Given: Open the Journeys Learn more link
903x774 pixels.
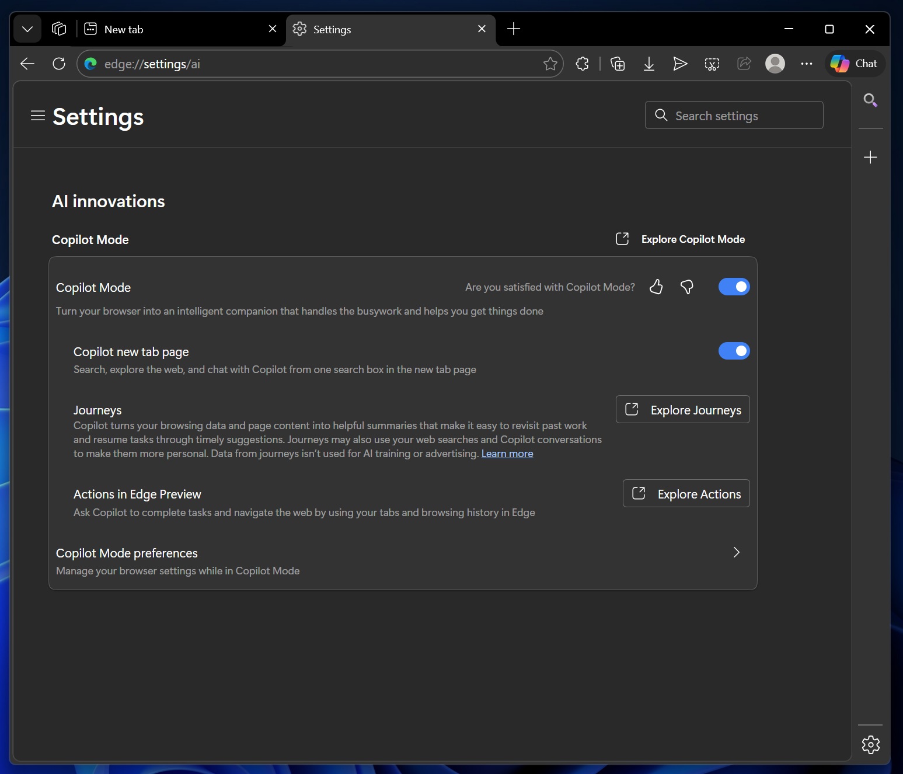Looking at the screenshot, I should tap(507, 454).
